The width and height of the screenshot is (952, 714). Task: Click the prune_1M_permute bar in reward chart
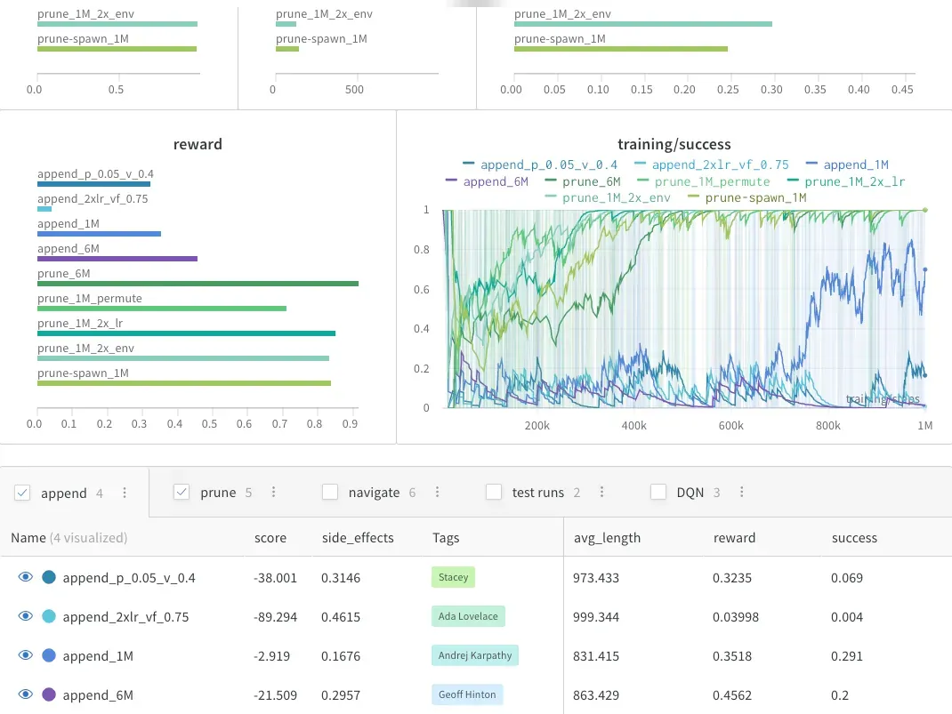pyautogui.click(x=162, y=309)
